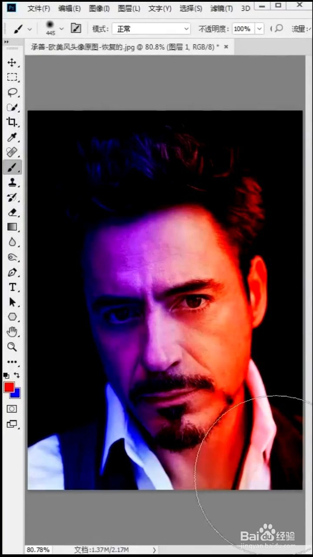The height and width of the screenshot is (557, 313).
Task: Open the blending mode 正常 dropdown
Action: click(151, 29)
